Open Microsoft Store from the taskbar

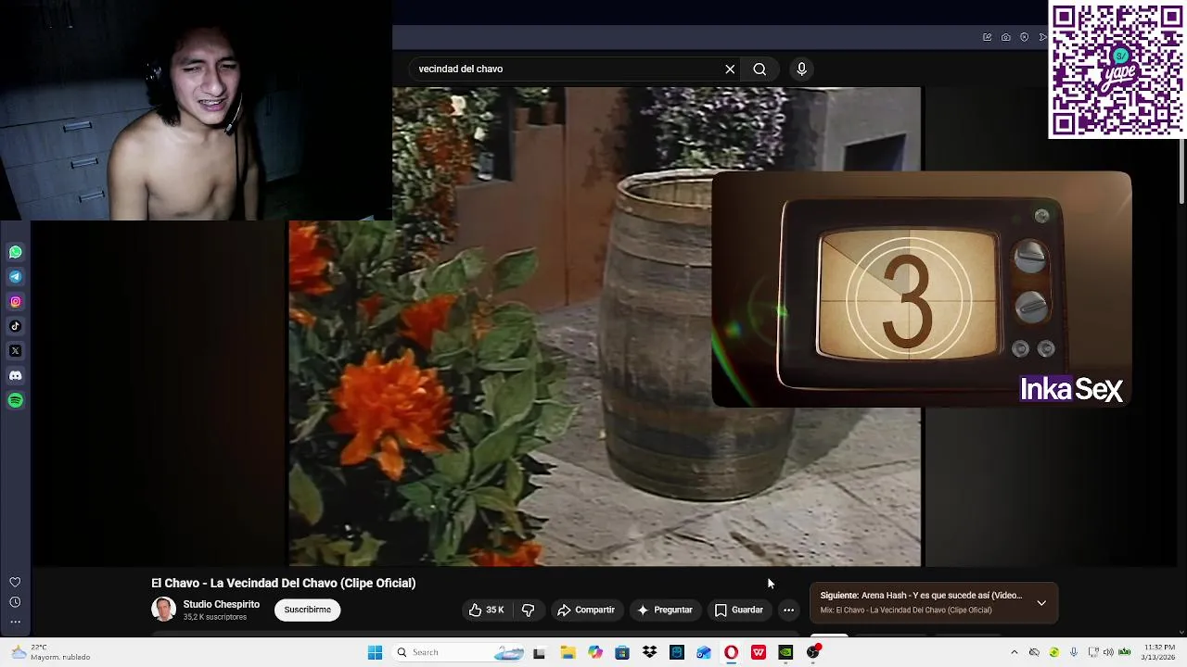tap(622, 652)
